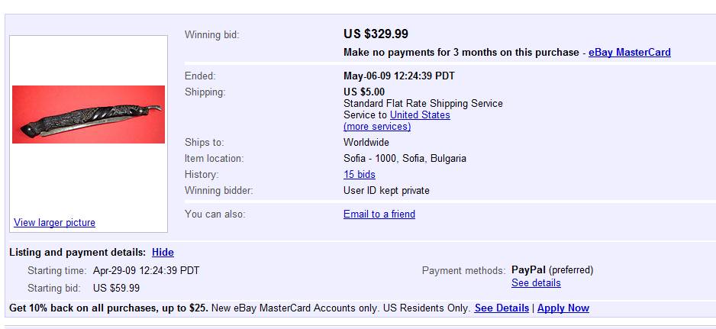Click the Apply Now link
The width and height of the screenshot is (716, 329).
(563, 308)
